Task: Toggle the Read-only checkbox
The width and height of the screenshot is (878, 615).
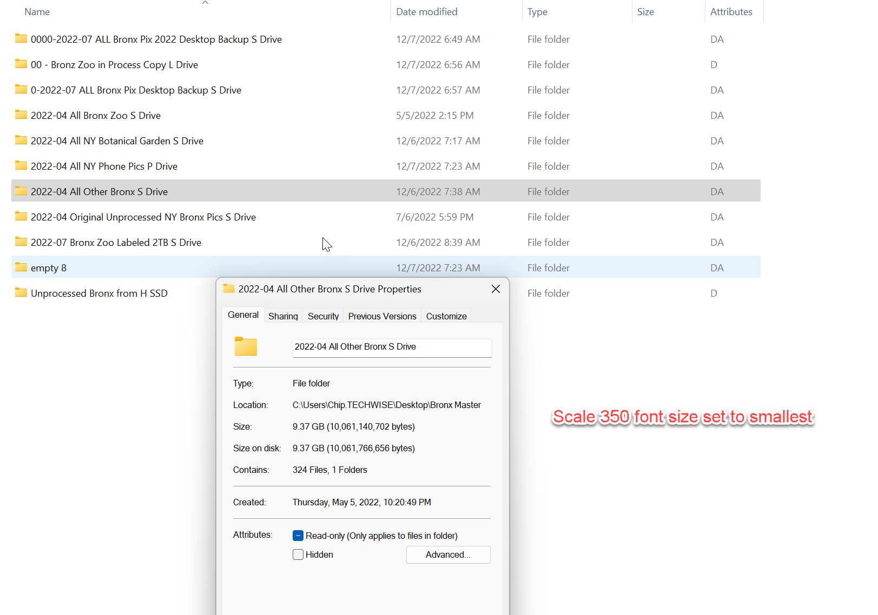Action: (x=298, y=535)
